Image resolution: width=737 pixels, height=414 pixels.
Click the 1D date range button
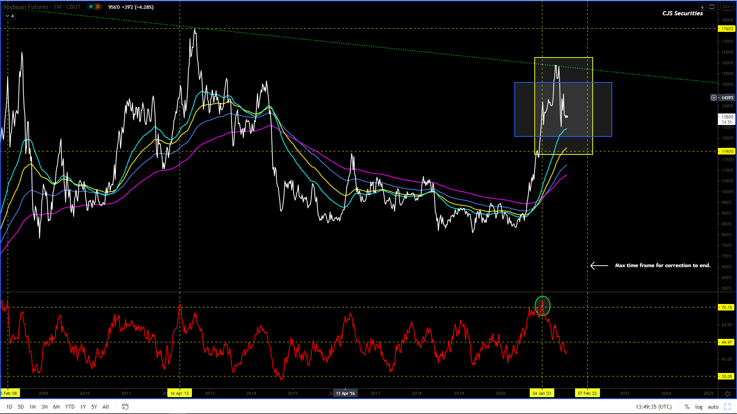pos(9,407)
